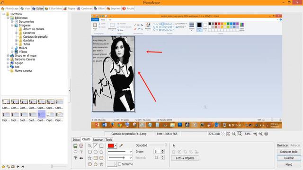
Task: Select the text T tool
Action: click(81, 152)
